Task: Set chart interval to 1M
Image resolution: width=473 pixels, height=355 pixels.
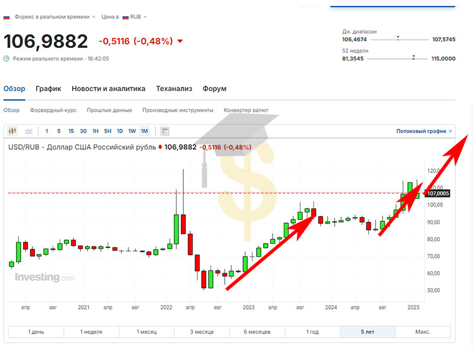Action: point(144,131)
